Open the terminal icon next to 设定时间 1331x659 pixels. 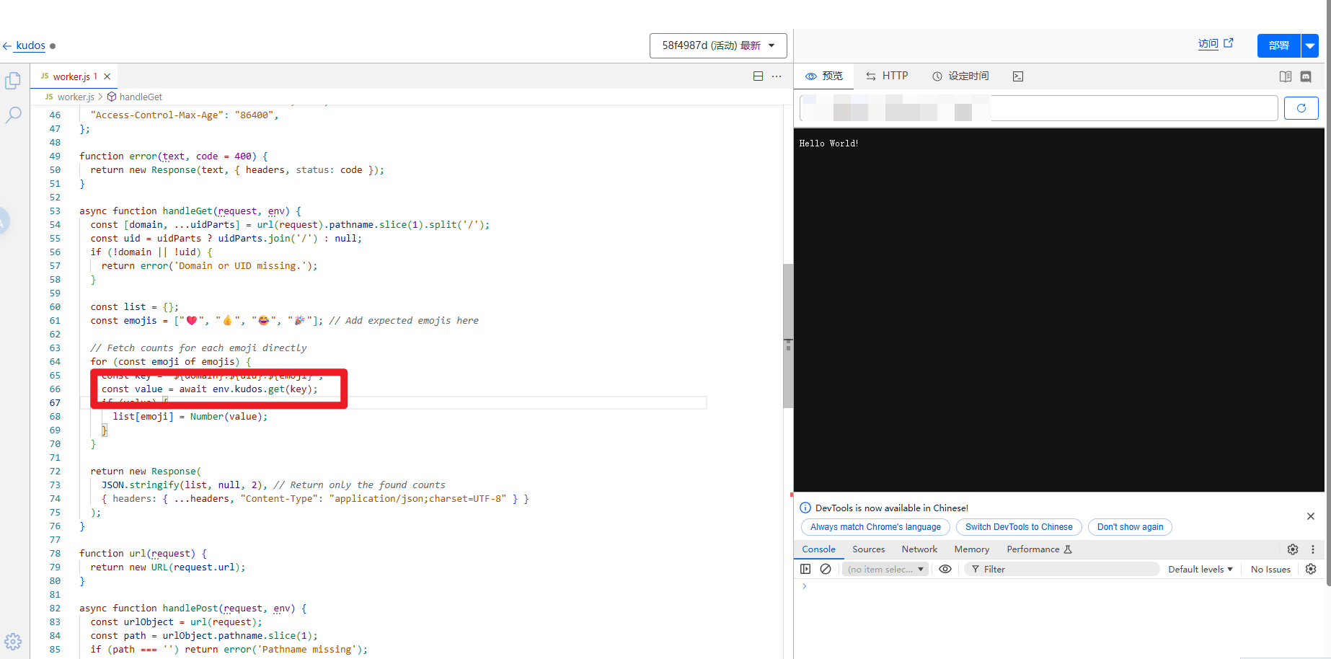coord(1017,76)
